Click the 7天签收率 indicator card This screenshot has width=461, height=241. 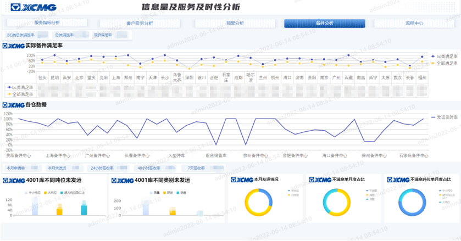[204, 168]
